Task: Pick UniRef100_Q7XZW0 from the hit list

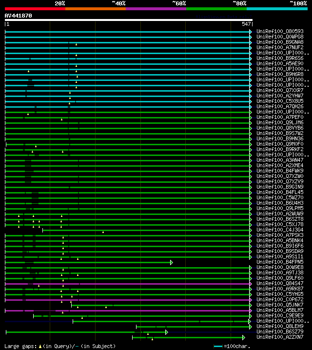Action: click(280, 176)
